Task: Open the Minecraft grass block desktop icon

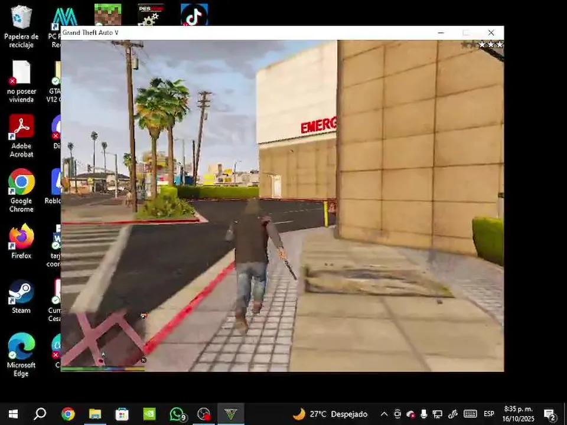Action: coord(107,14)
